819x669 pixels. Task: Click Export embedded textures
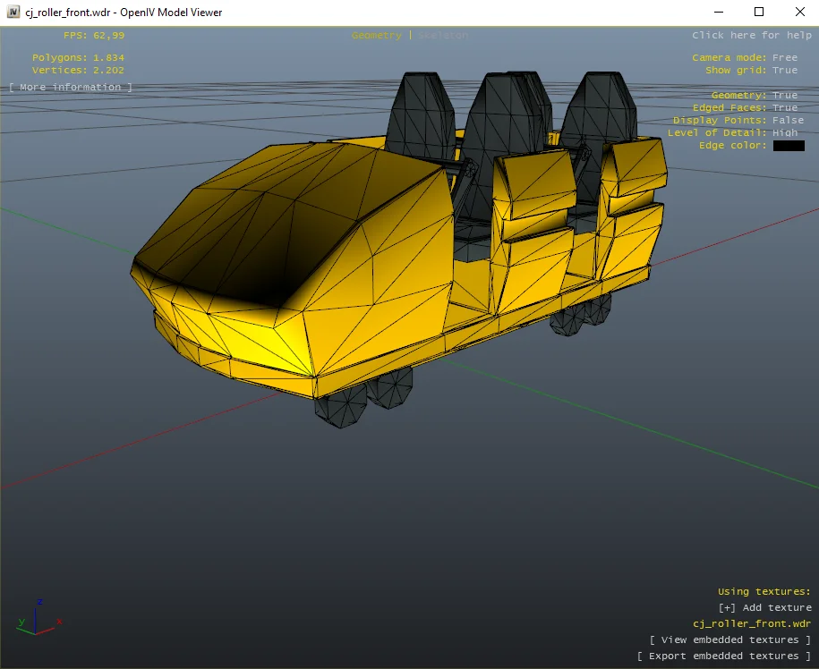[x=724, y=656]
